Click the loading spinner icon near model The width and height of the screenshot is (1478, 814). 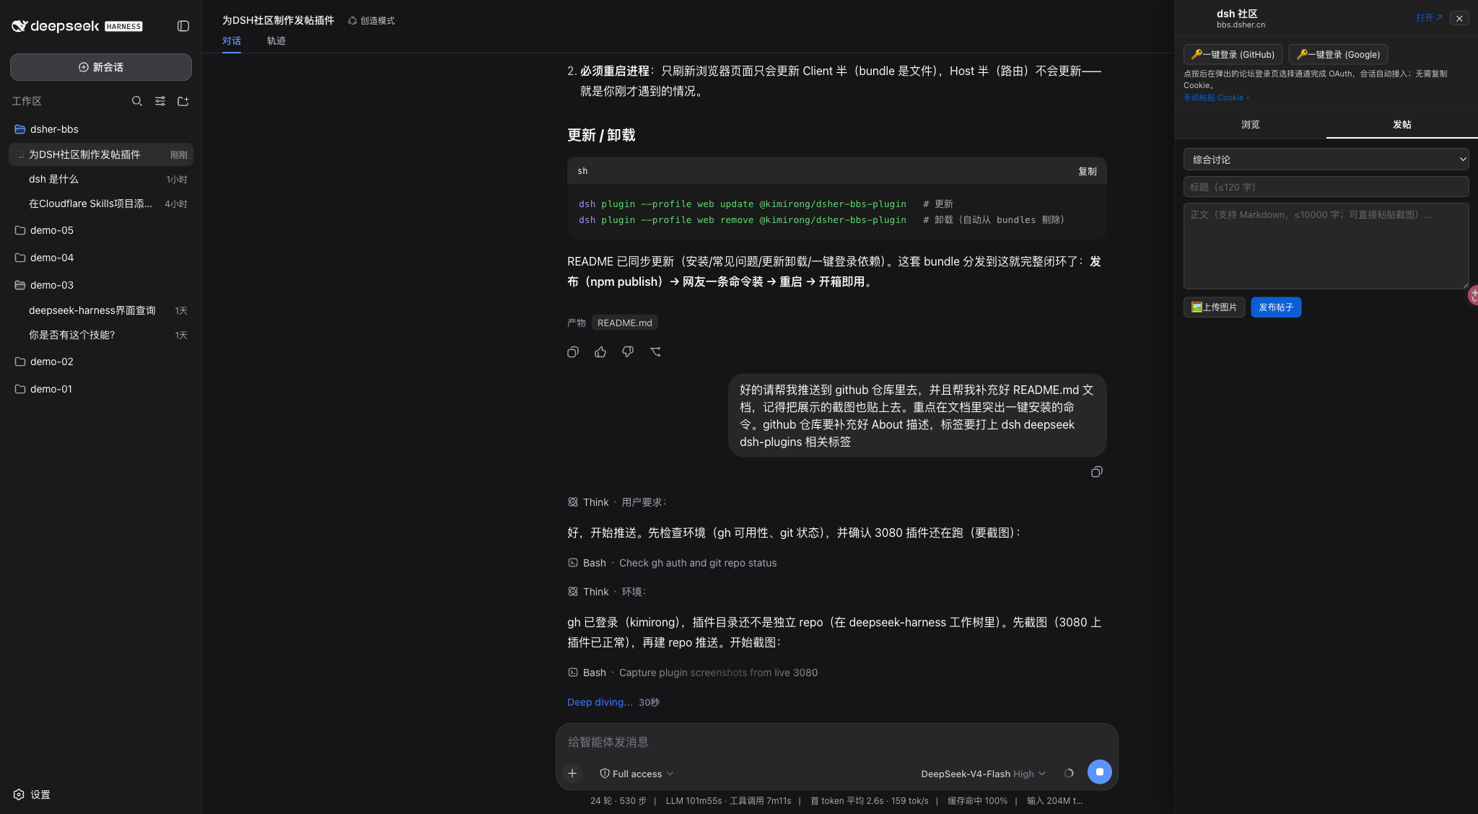click(1069, 774)
